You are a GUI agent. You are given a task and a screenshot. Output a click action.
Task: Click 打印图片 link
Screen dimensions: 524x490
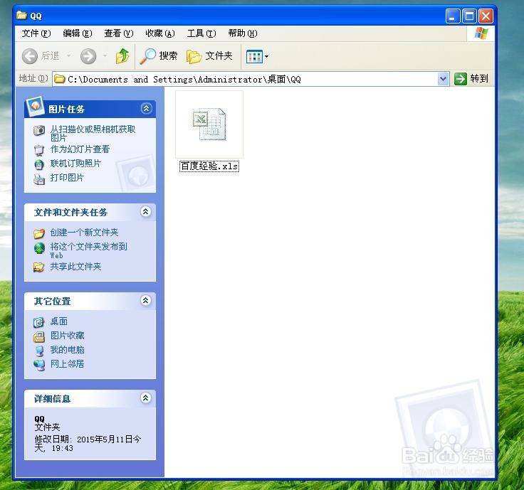[67, 178]
